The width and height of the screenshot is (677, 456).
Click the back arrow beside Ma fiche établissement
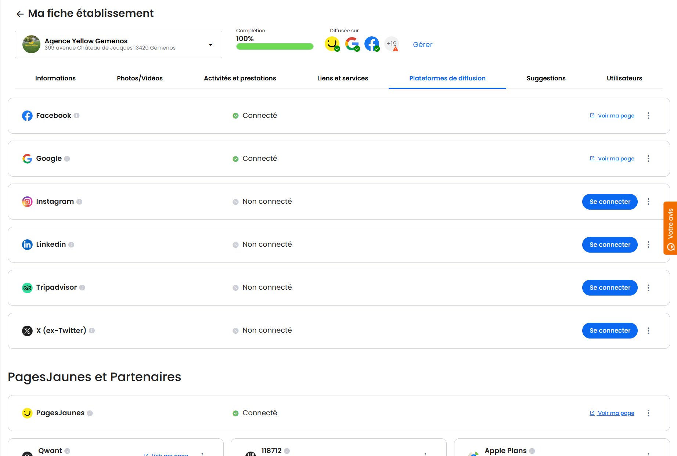click(x=20, y=14)
